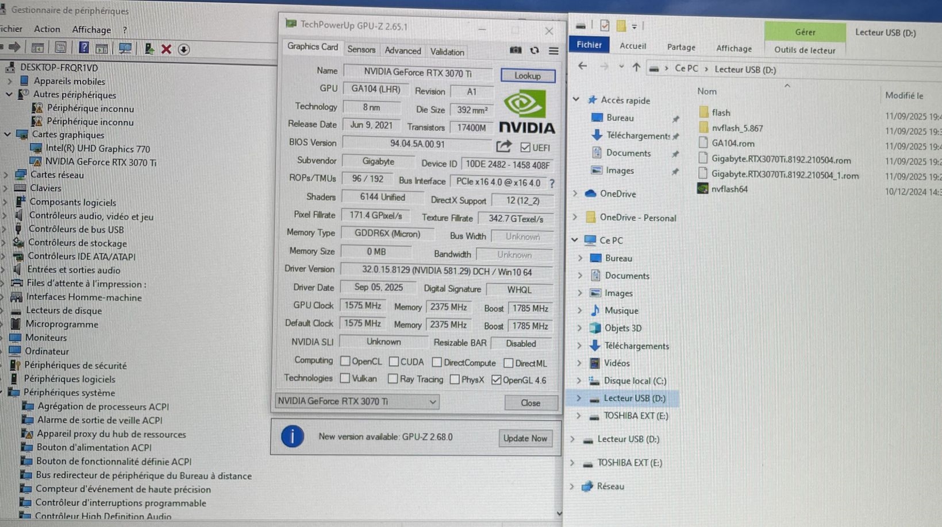Click the Vidéos film icon under Ce PC

(595, 363)
